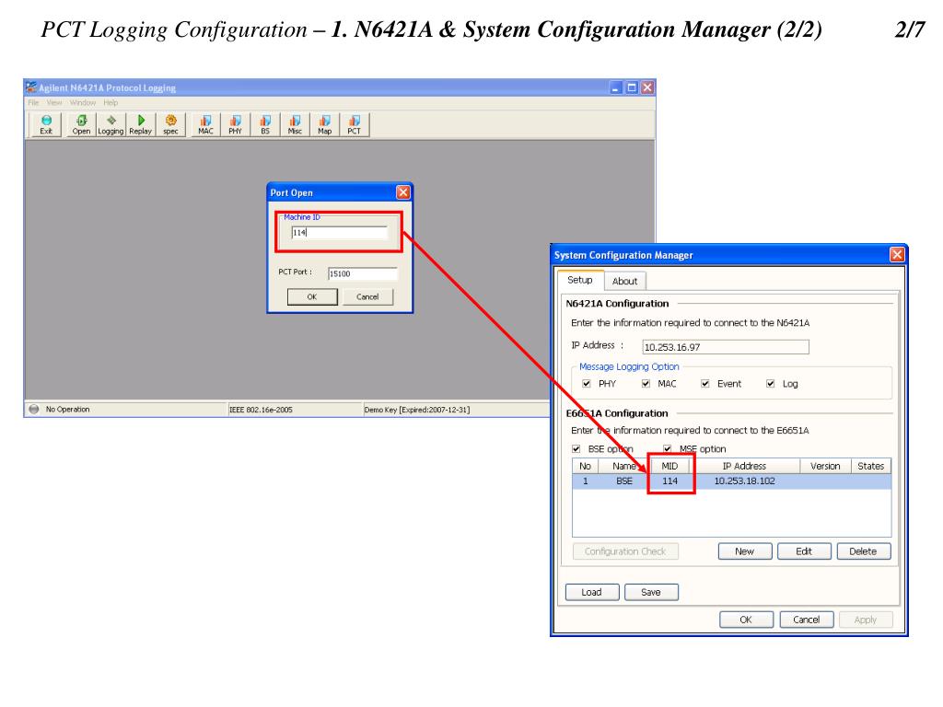Toggle the MSE option checkbox

point(668,449)
